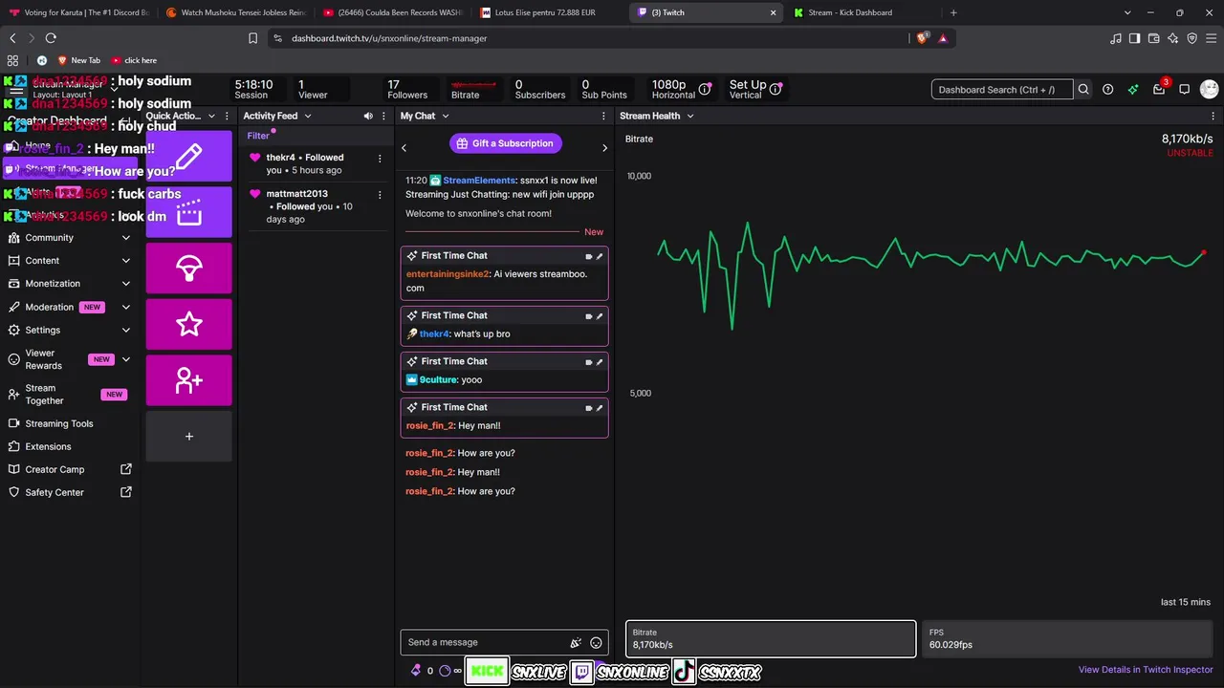Screen dimensions: 1224x688
Task: Open whispers chat bubble icon
Action: [x=1184, y=90]
